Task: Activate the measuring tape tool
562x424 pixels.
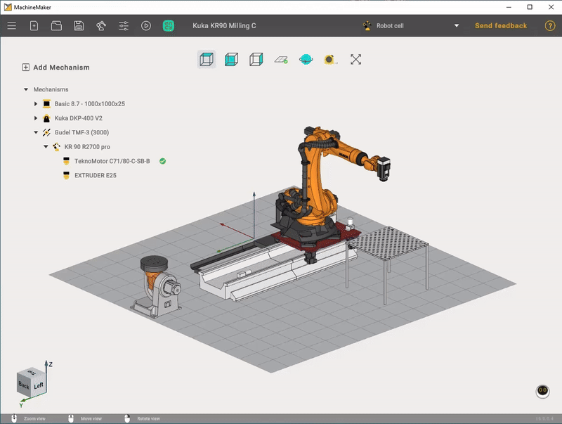Action: (330, 59)
